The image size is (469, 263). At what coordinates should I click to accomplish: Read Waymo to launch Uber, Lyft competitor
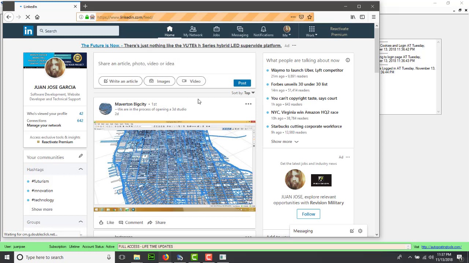point(307,70)
